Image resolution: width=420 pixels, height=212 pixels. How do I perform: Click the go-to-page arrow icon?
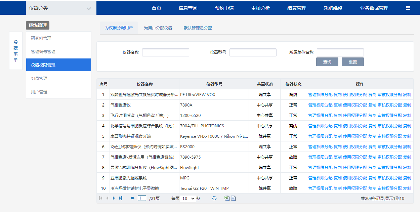[x=133, y=198]
